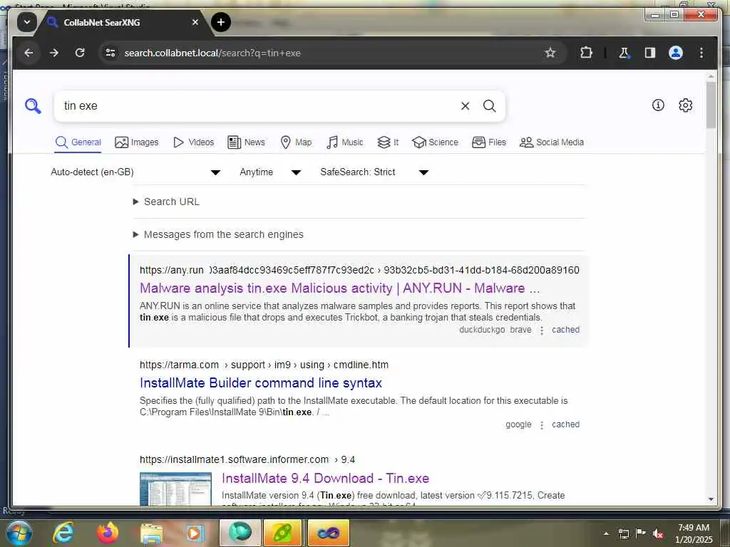The width and height of the screenshot is (730, 547).
Task: Expand Messages from the search engines
Action: point(218,234)
